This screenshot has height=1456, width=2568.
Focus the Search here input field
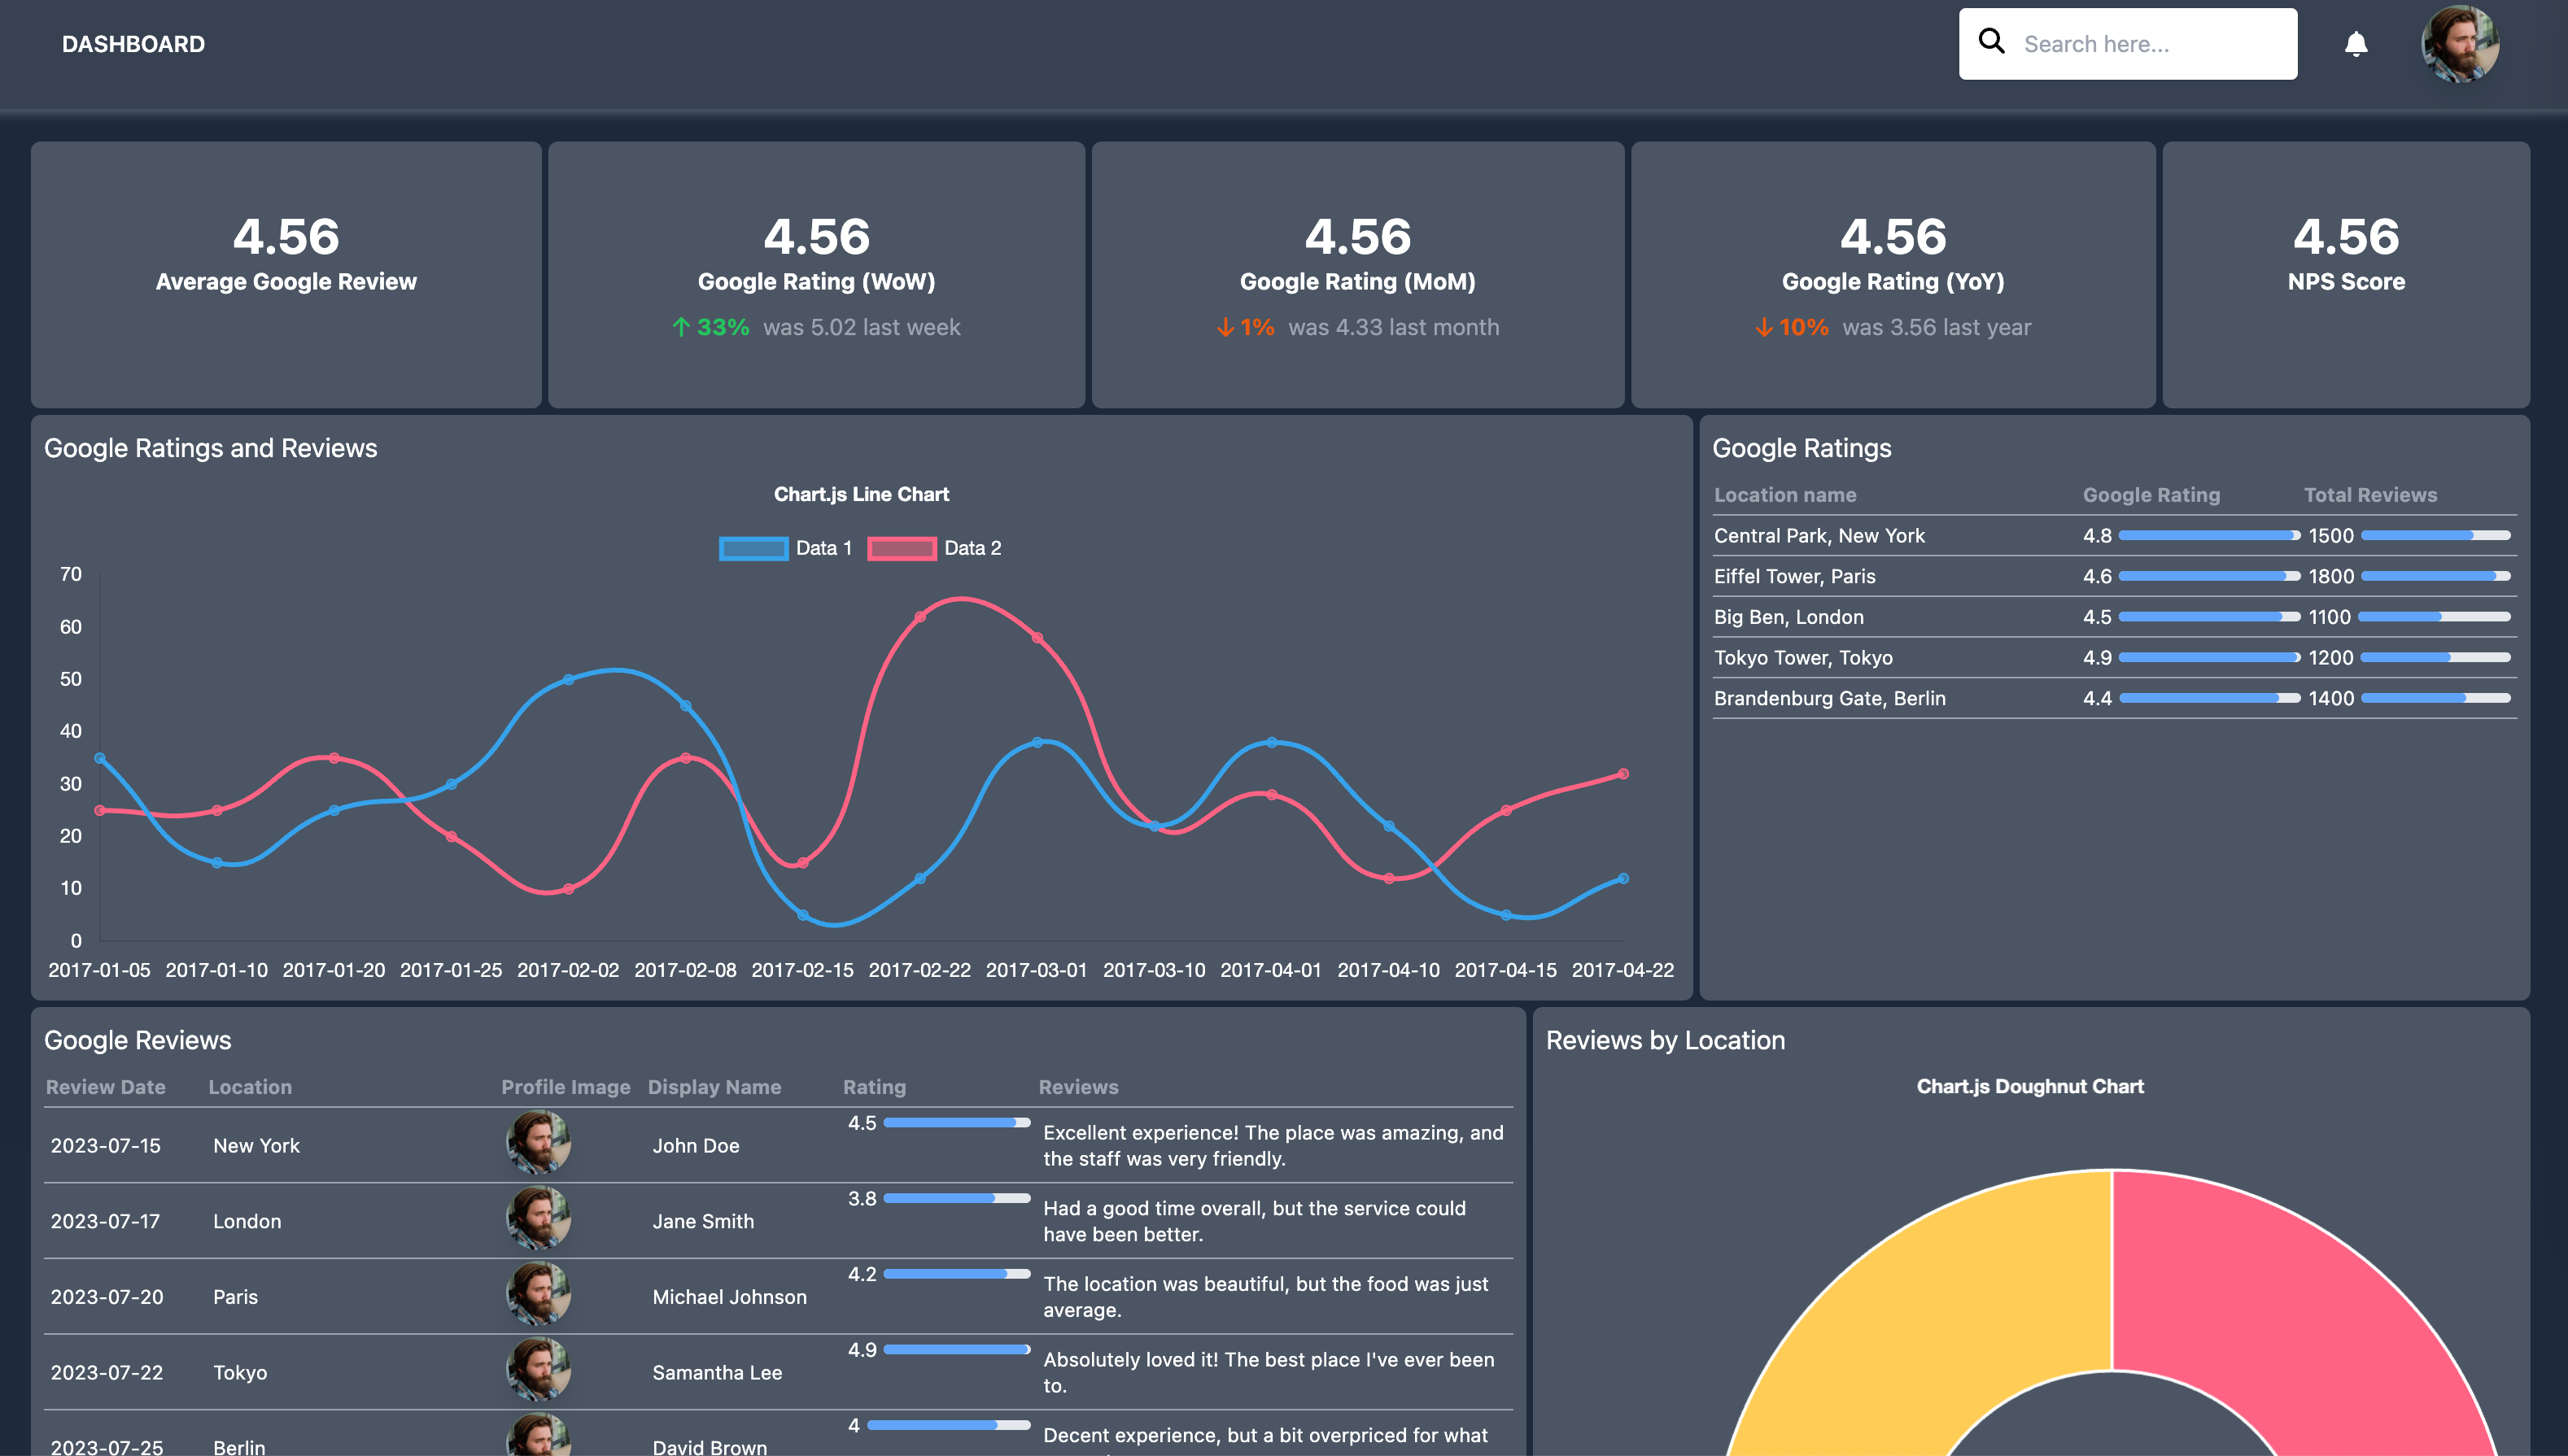pyautogui.click(x=2128, y=44)
